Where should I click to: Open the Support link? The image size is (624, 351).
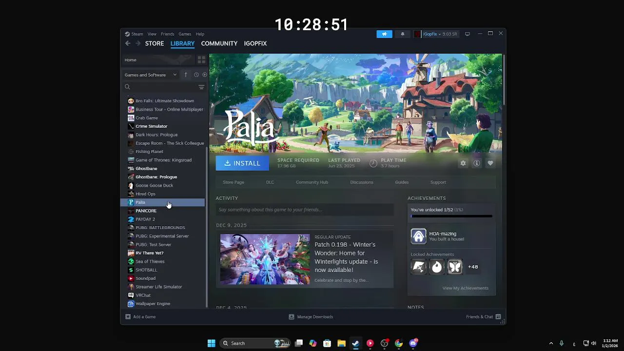[x=438, y=182]
